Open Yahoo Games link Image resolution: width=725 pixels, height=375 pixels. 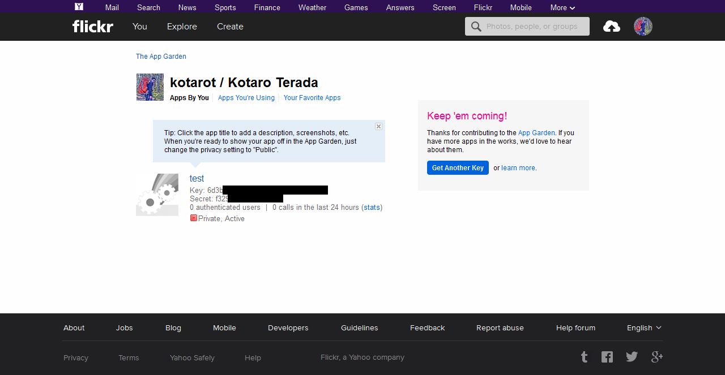pos(356,7)
